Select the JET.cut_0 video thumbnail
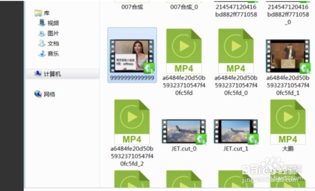315x191 pixels. click(184, 132)
